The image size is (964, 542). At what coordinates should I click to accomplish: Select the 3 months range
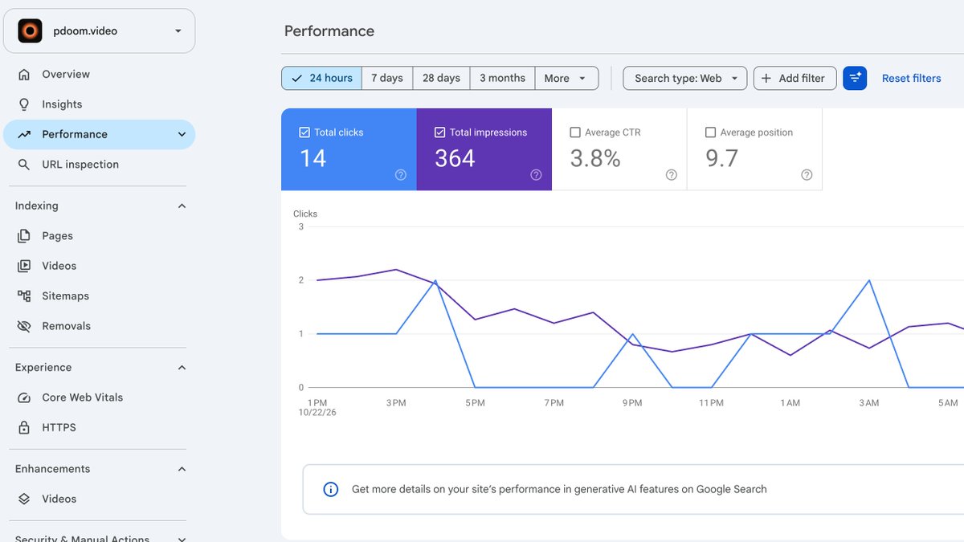[x=502, y=78]
